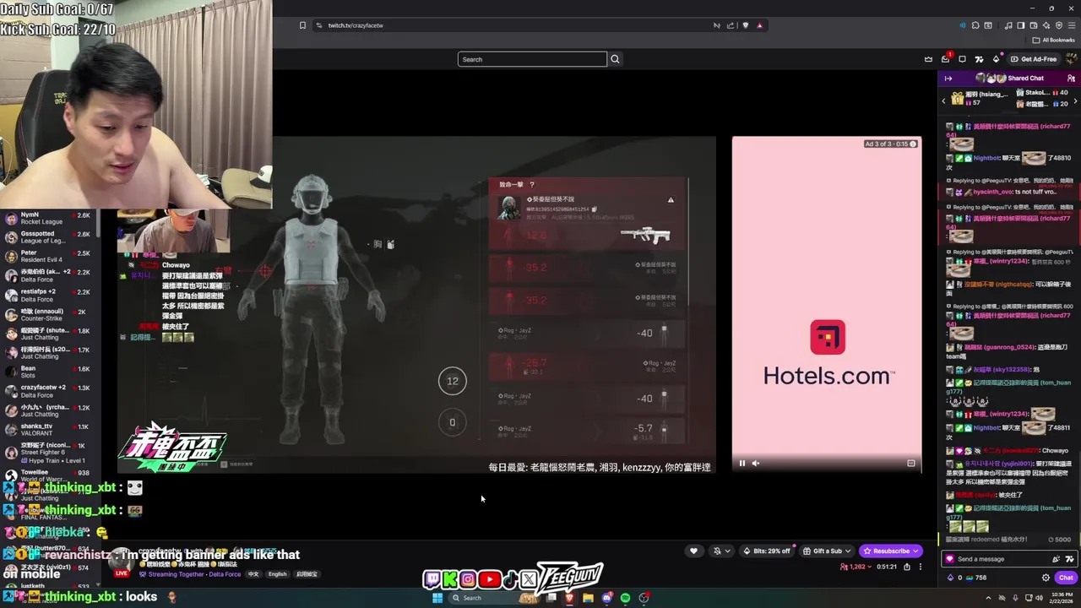Viewport: 1081px width, 608px height.
Task: Open Peter Resident Evil 4 channel
Action: (x=51, y=256)
